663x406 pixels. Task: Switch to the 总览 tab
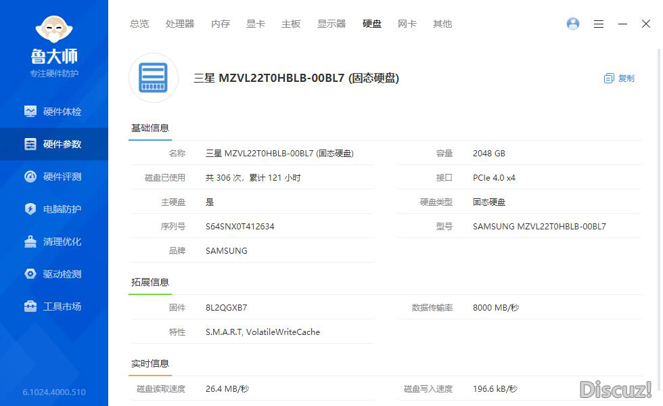pyautogui.click(x=139, y=24)
